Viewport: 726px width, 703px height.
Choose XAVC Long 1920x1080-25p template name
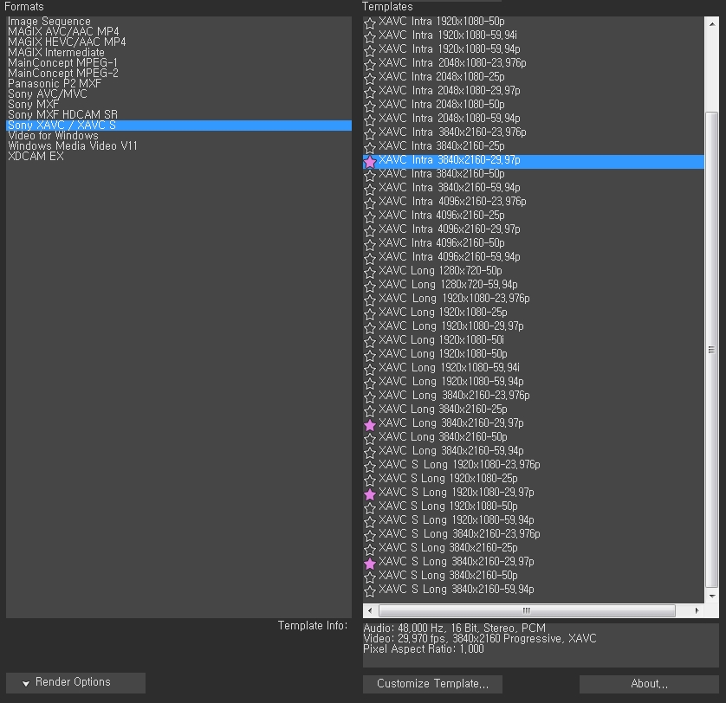click(x=443, y=313)
